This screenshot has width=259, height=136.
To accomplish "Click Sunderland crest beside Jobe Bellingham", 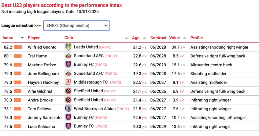I will [x=68, y=73].
